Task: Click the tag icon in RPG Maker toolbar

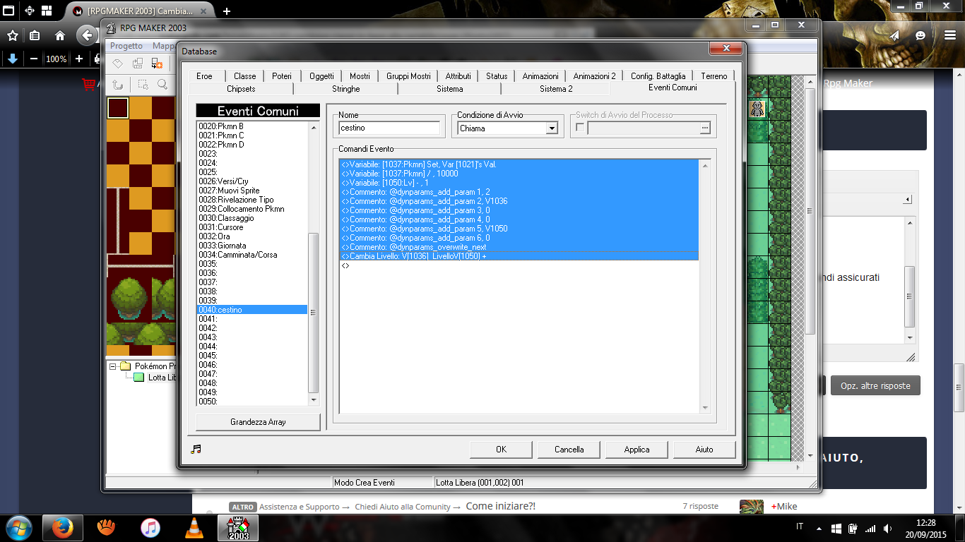Action: coord(118,64)
